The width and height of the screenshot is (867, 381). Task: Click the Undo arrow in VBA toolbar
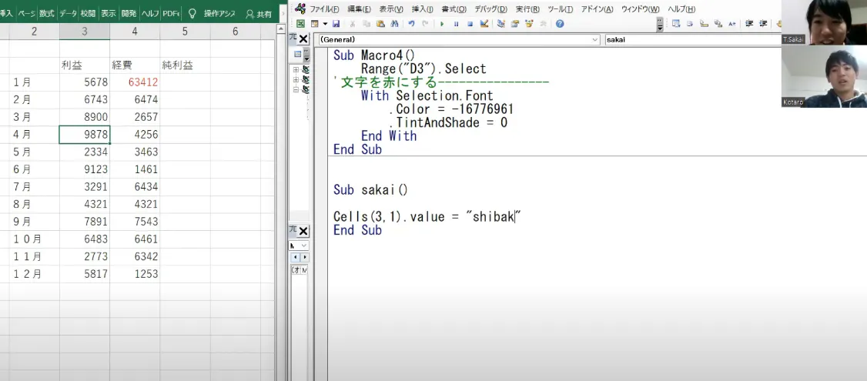pos(411,24)
